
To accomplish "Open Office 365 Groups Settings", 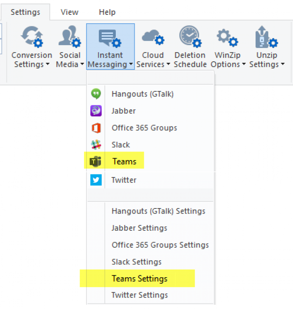I will [x=150, y=245].
